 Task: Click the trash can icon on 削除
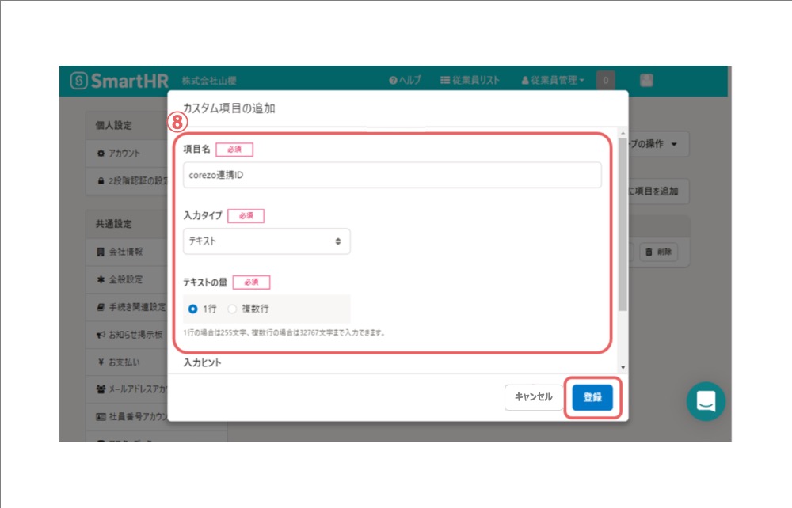click(649, 252)
